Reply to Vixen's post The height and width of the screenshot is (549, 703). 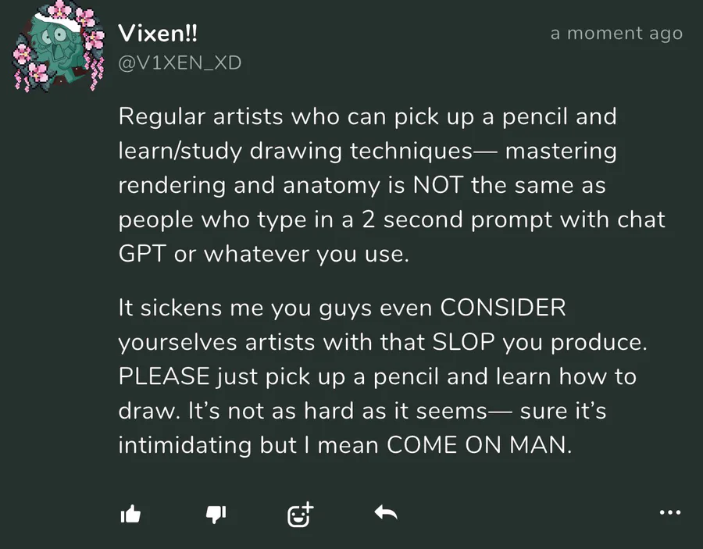pyautogui.click(x=386, y=513)
